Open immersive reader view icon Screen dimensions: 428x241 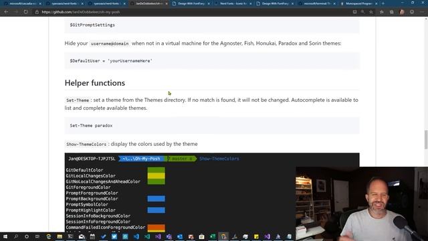pos(354,12)
